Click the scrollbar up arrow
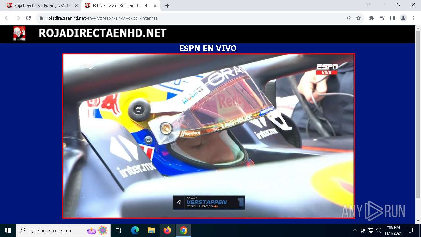The width and height of the screenshot is (421, 237). (418, 28)
